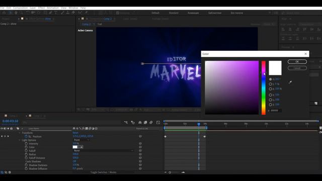Add keyframe diamond for Position
Image resolution: width=322 pixels, height=181 pixels.
pyautogui.click(x=5, y=136)
